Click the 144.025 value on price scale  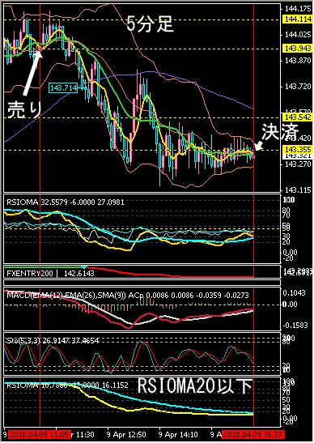coord(298,35)
